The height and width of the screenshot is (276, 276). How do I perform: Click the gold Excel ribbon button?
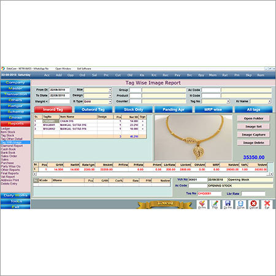(165, 204)
